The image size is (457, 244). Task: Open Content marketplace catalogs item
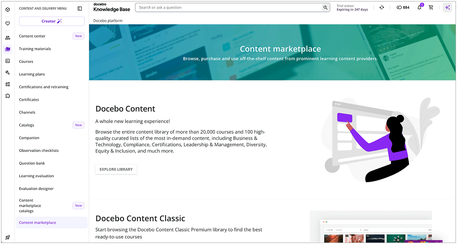pyautogui.click(x=52, y=206)
